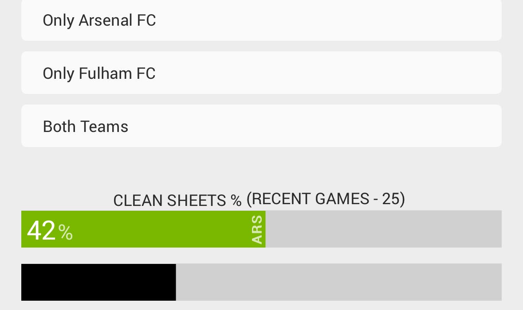
Task: Click the number 42 on the green bar
Action: (41, 231)
